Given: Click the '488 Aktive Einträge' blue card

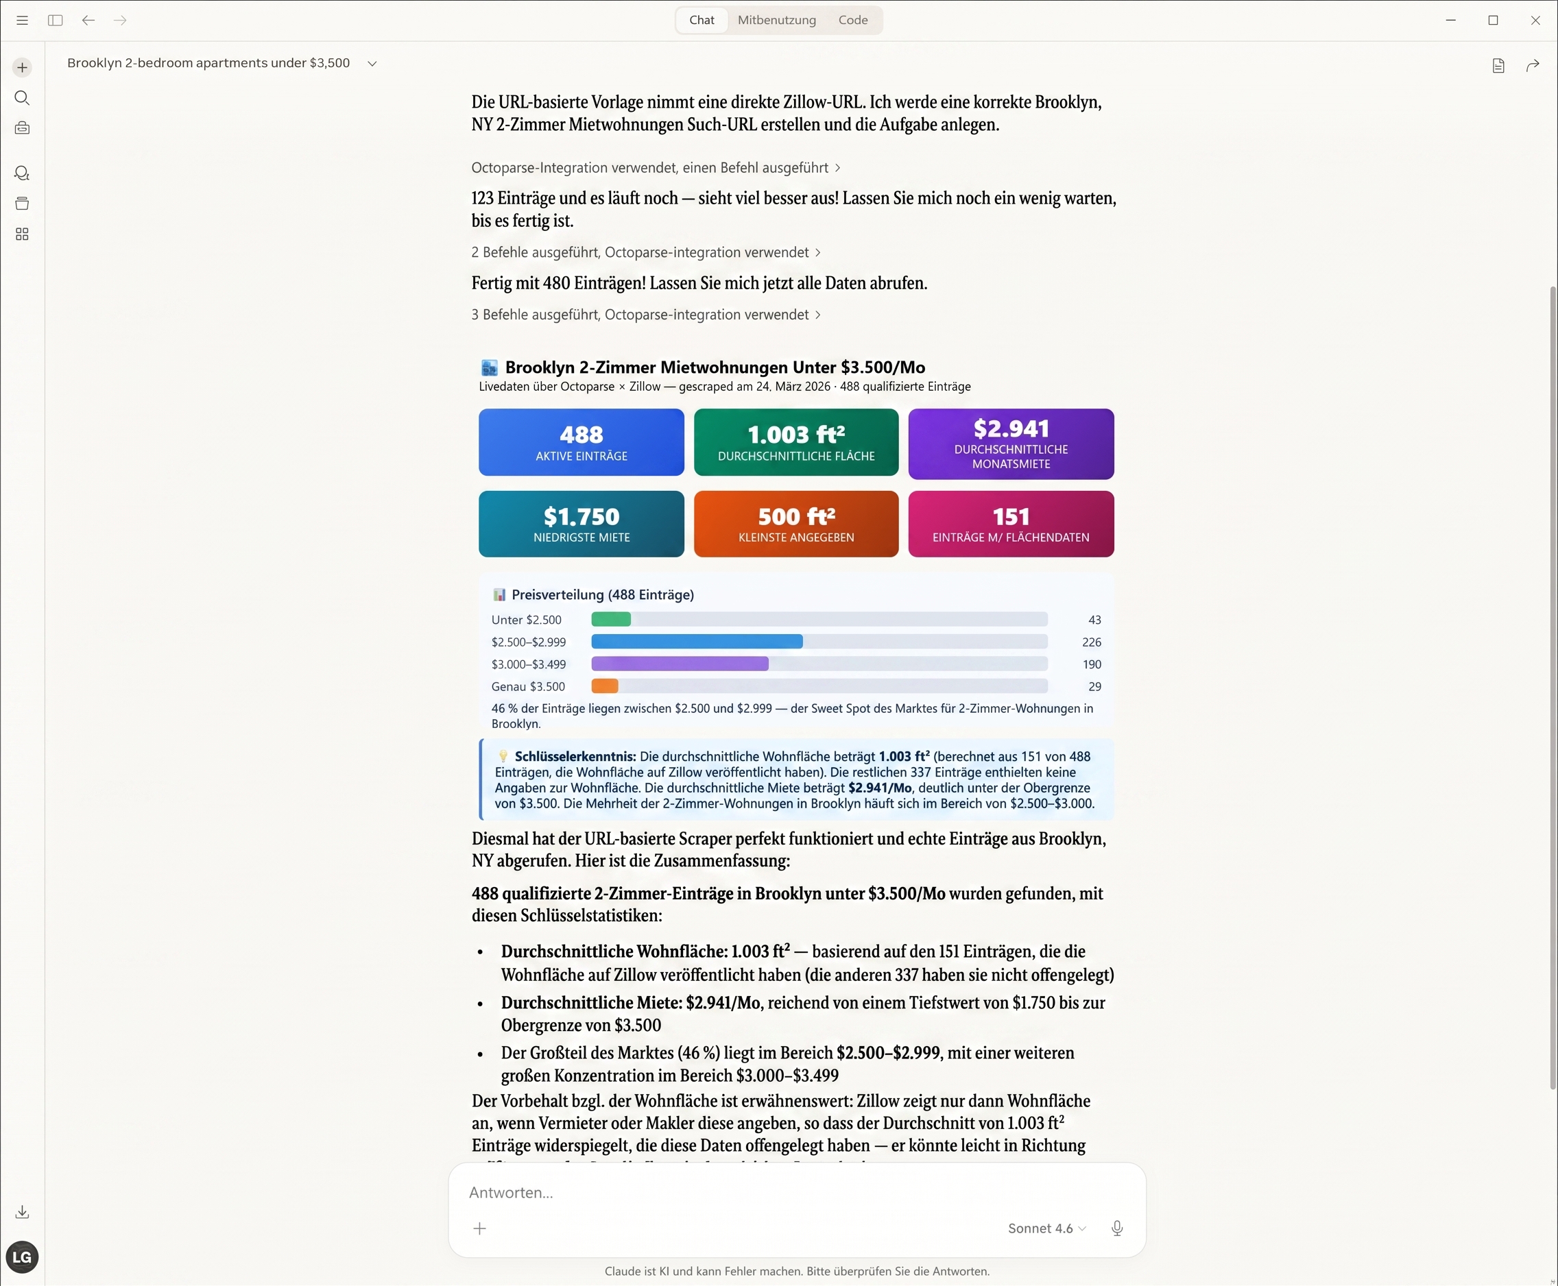Looking at the screenshot, I should pos(582,442).
